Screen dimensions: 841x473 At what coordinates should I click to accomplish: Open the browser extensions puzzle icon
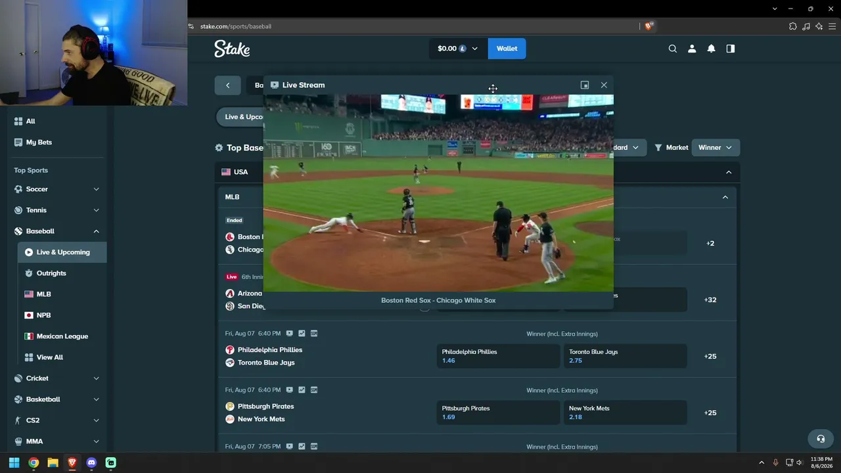click(793, 26)
